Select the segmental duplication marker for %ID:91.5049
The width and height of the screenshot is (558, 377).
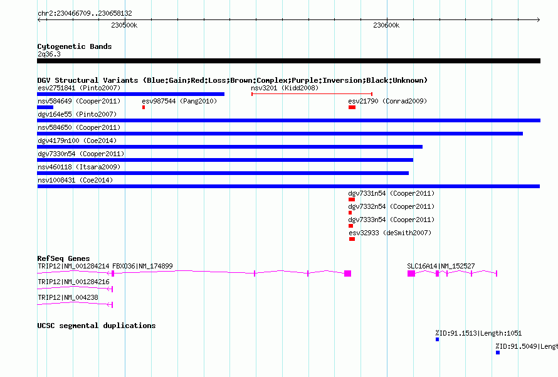498,353
